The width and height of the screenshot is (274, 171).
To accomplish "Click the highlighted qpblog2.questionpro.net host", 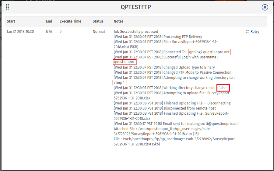I will (x=209, y=52).
